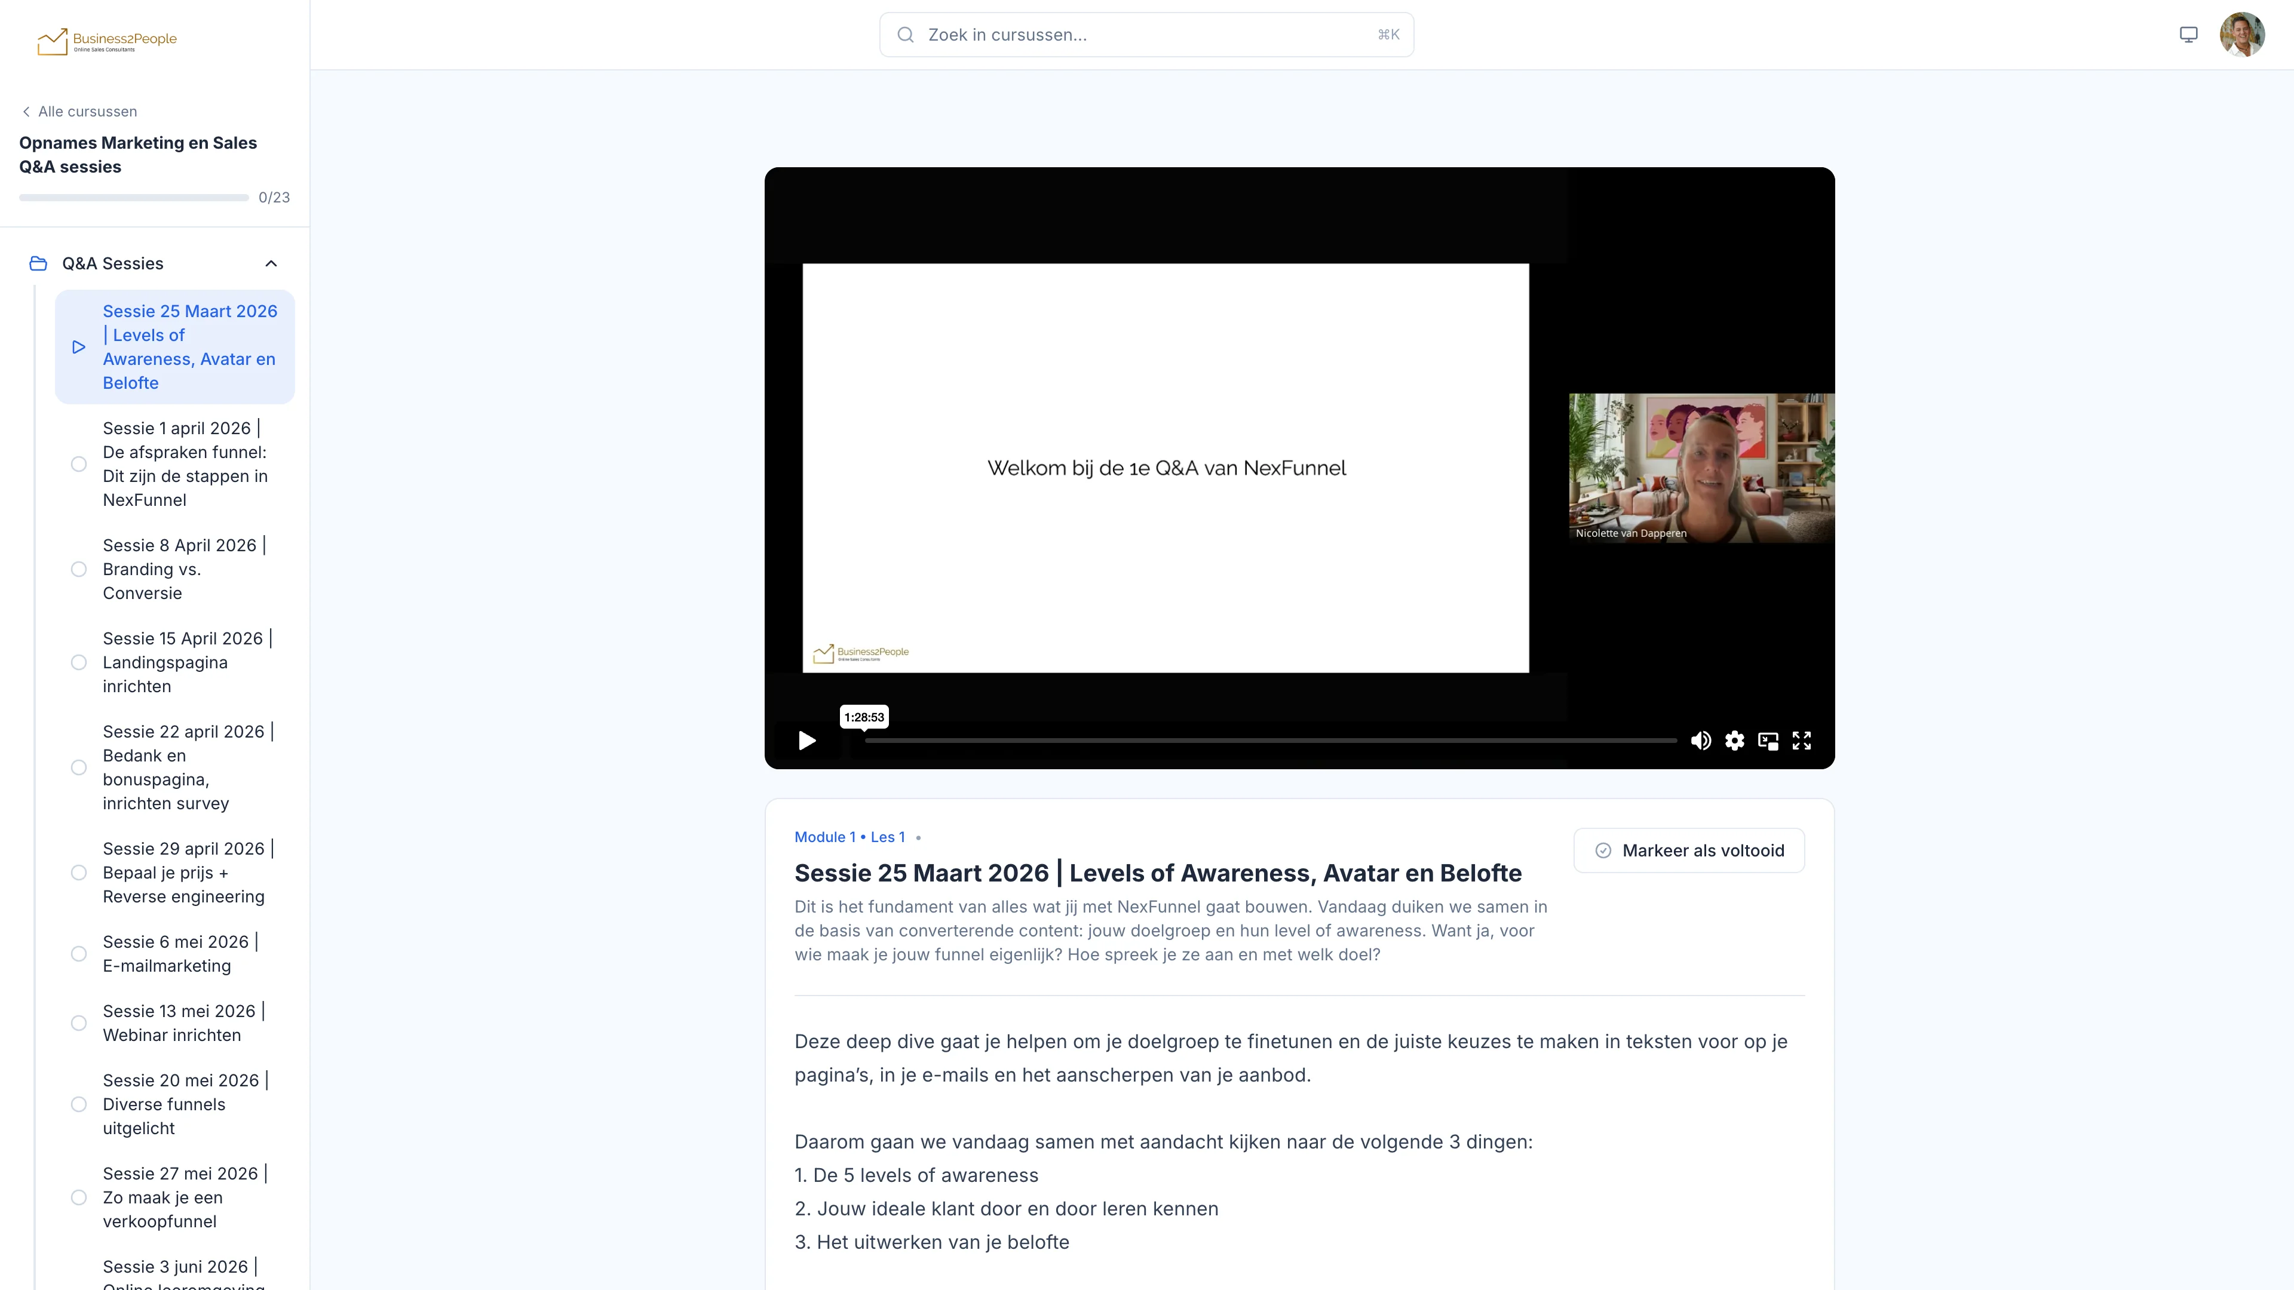
Task: Click the monitor display icon in header
Action: (x=2189, y=35)
